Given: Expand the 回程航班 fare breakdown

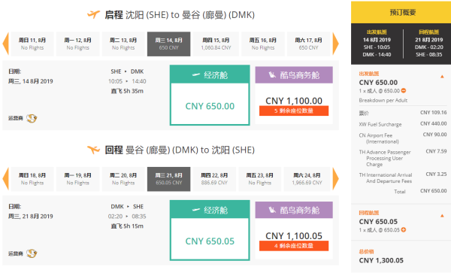Looking at the screenshot, I should click(x=442, y=216).
